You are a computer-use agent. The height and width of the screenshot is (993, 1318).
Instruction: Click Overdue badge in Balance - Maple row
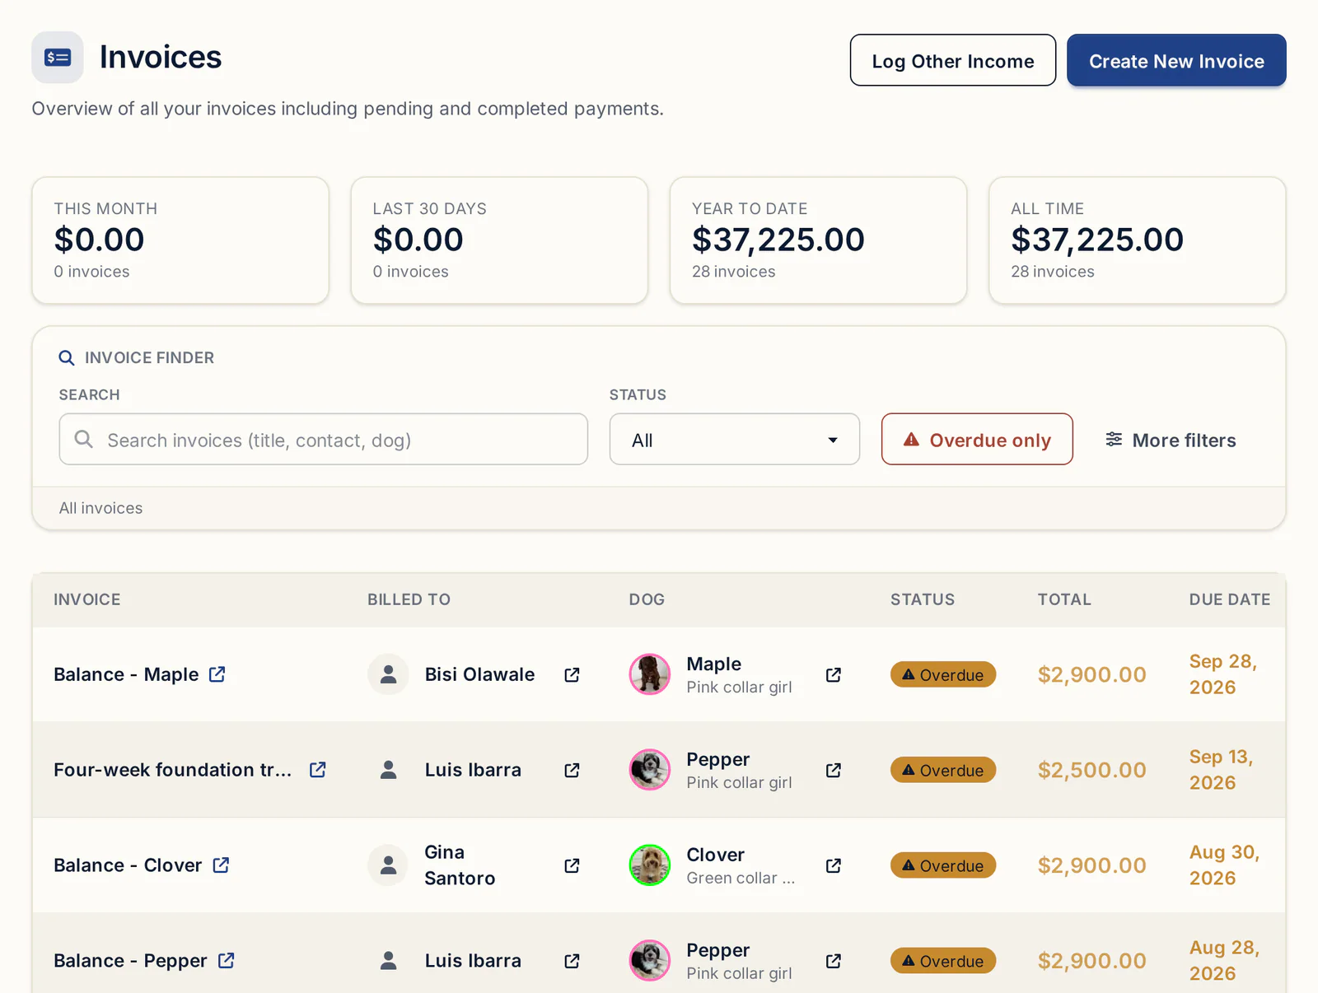[943, 674]
